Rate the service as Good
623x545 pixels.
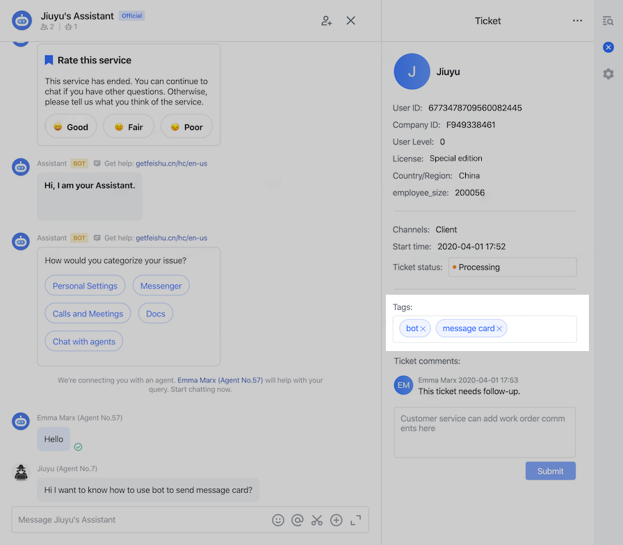71,127
